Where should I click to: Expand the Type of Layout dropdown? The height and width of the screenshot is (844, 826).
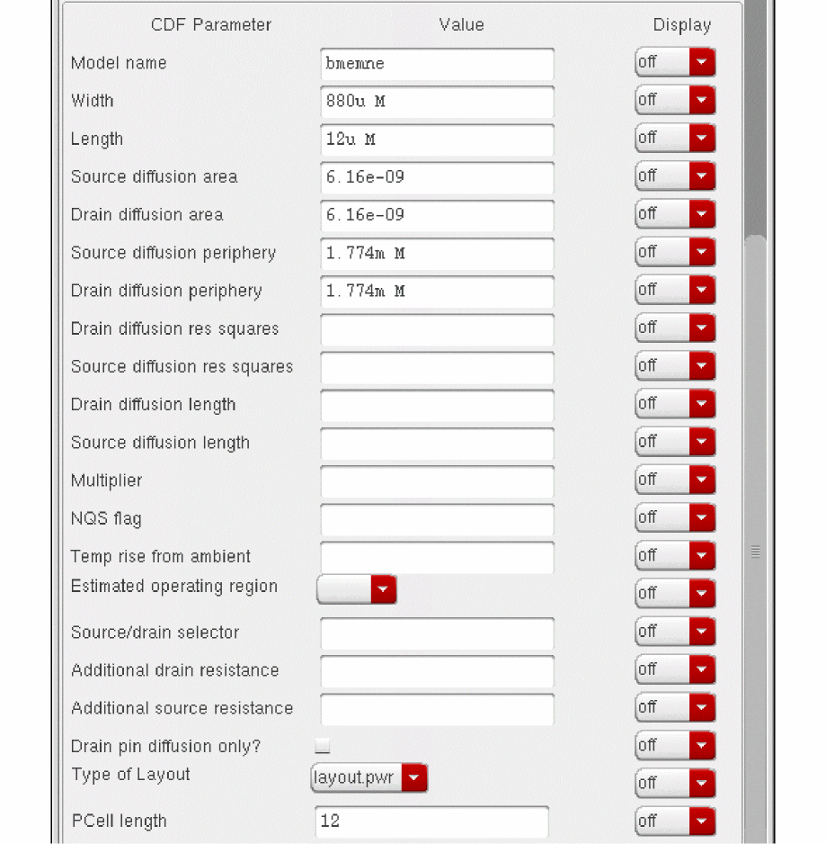369,778
